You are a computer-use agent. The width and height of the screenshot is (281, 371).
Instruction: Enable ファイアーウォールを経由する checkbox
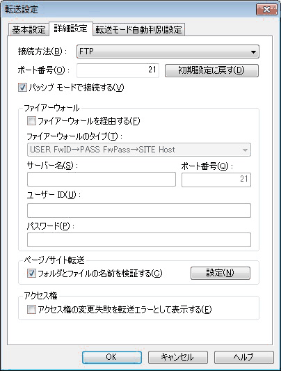31,121
